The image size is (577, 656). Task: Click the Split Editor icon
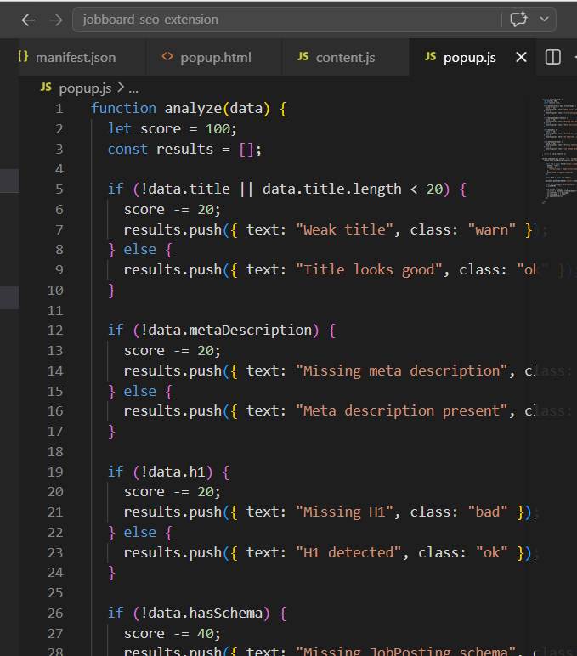553,58
